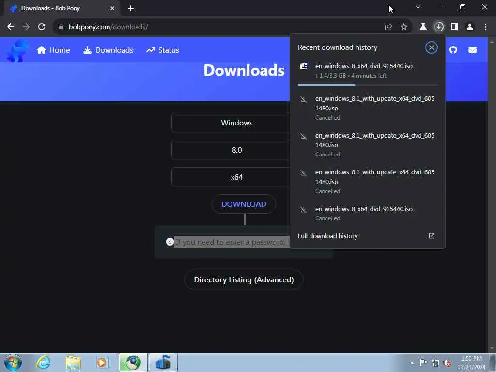Click the download progress bar
Viewport: 496px width, 372px height.
[x=368, y=85]
